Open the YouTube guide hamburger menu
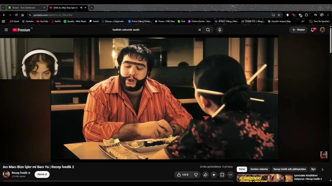This screenshot has width=332, height=186. 6,30
